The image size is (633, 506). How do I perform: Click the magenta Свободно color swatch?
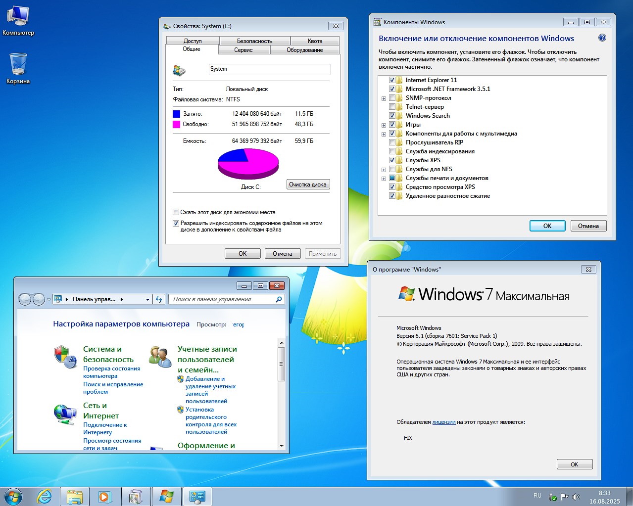176,124
